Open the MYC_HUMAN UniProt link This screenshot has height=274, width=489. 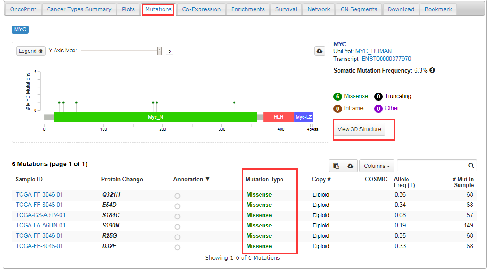[373, 51]
